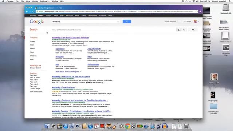Click Chrome's back arrow button
This screenshot has width=233, height=131.
27,11
